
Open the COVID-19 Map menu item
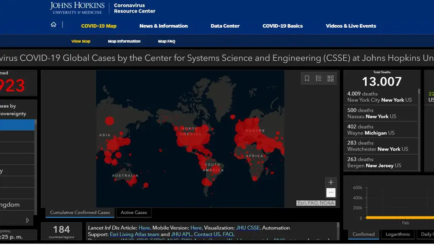pos(99,26)
